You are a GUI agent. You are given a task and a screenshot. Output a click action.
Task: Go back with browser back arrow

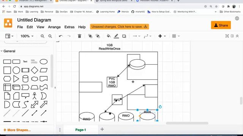click(4, 6)
